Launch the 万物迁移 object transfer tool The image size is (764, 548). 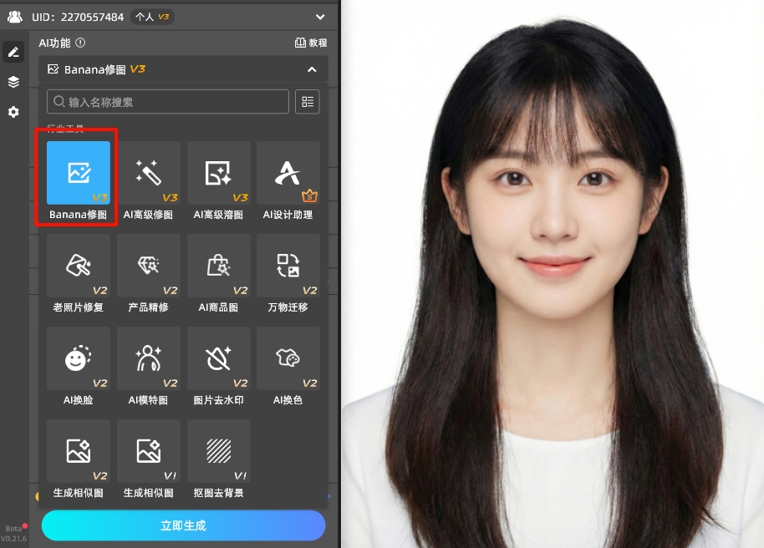coord(288,266)
